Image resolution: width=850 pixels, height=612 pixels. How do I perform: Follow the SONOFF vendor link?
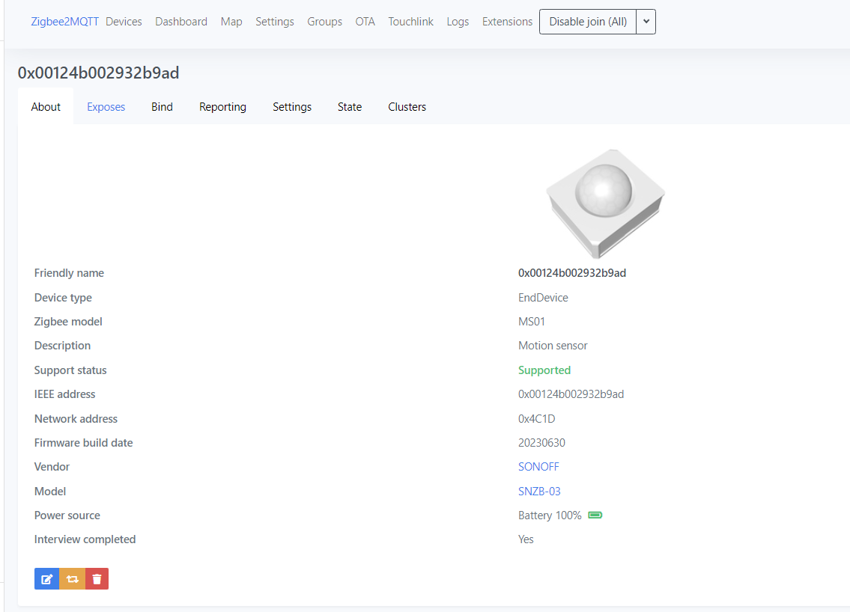tap(538, 467)
